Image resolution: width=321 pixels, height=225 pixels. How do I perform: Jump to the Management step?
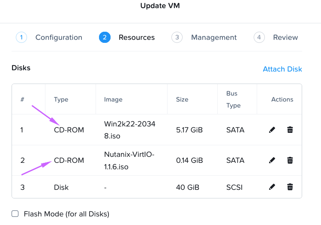(214, 37)
